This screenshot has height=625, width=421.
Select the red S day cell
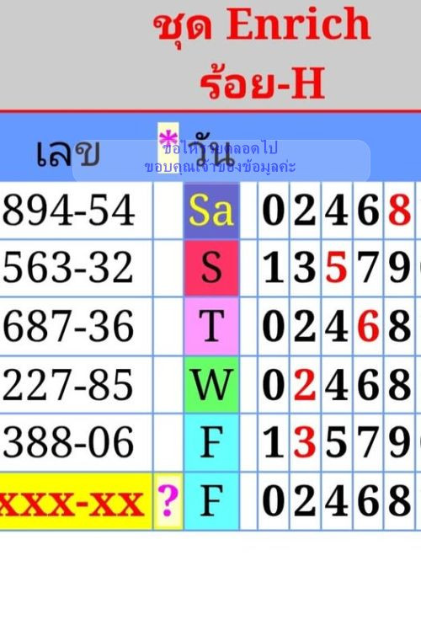coord(211,268)
